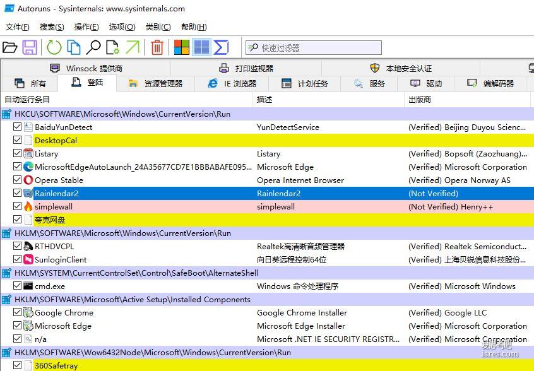Toggle the Opera Stable checkbox
This screenshot has height=371, width=534.
(x=18, y=180)
